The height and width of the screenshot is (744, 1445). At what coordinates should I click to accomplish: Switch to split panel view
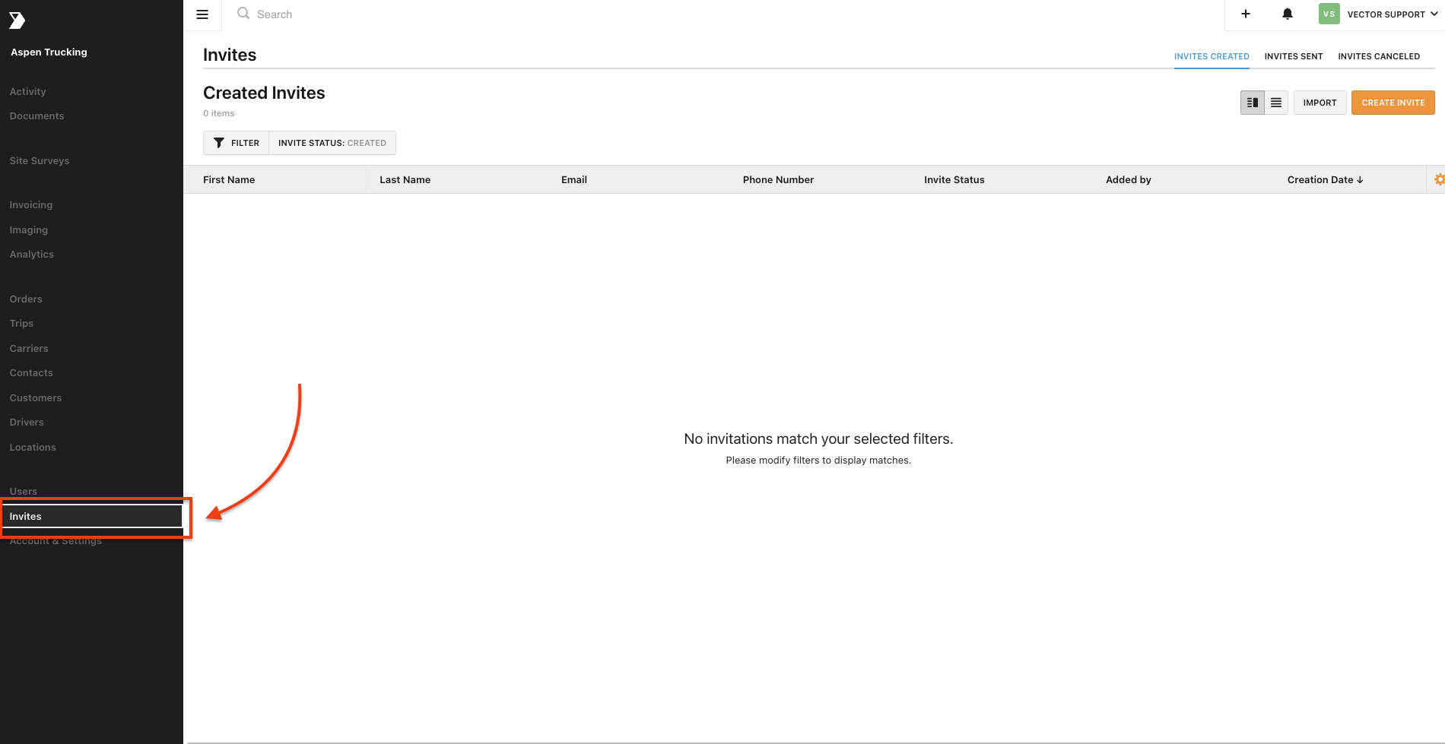[x=1253, y=103]
